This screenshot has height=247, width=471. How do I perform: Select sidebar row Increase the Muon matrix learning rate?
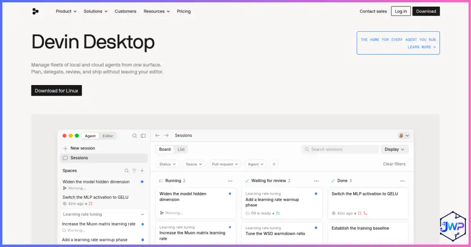(104, 227)
